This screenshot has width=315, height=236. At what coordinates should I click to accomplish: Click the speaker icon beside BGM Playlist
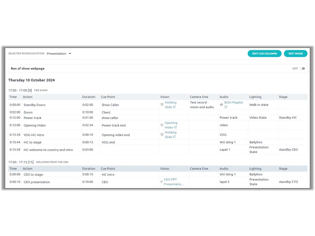pos(221,105)
